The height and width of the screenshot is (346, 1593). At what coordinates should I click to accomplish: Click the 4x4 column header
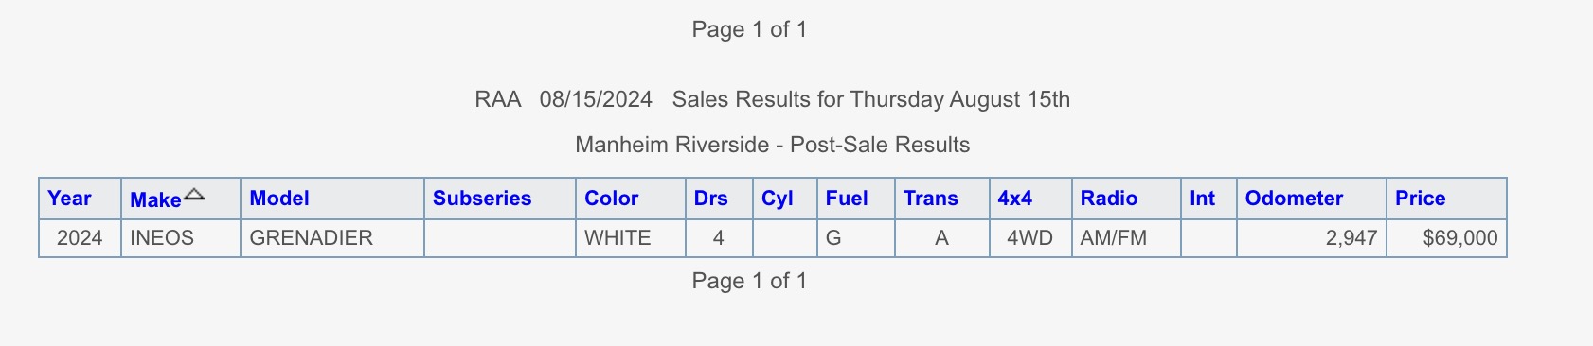[1014, 199]
